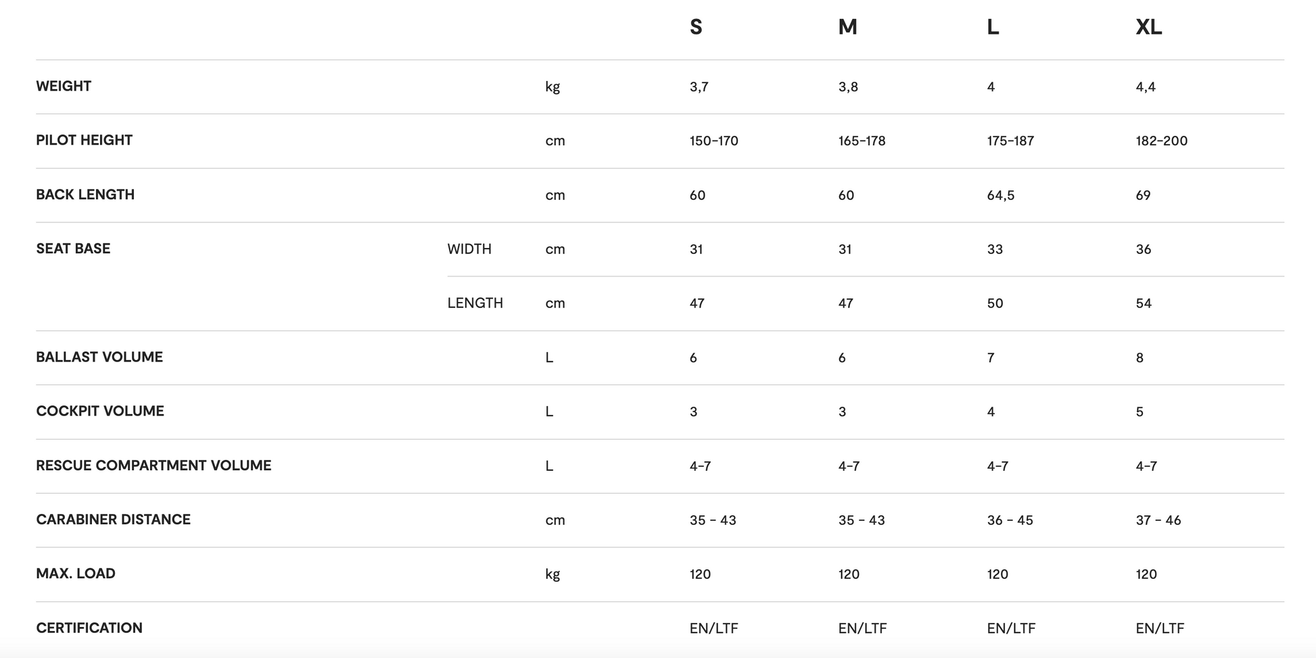Screen dimensions: 1316x658
Task: Select the RESCUE COMPARTMENT VOLUME label
Action: [154, 465]
